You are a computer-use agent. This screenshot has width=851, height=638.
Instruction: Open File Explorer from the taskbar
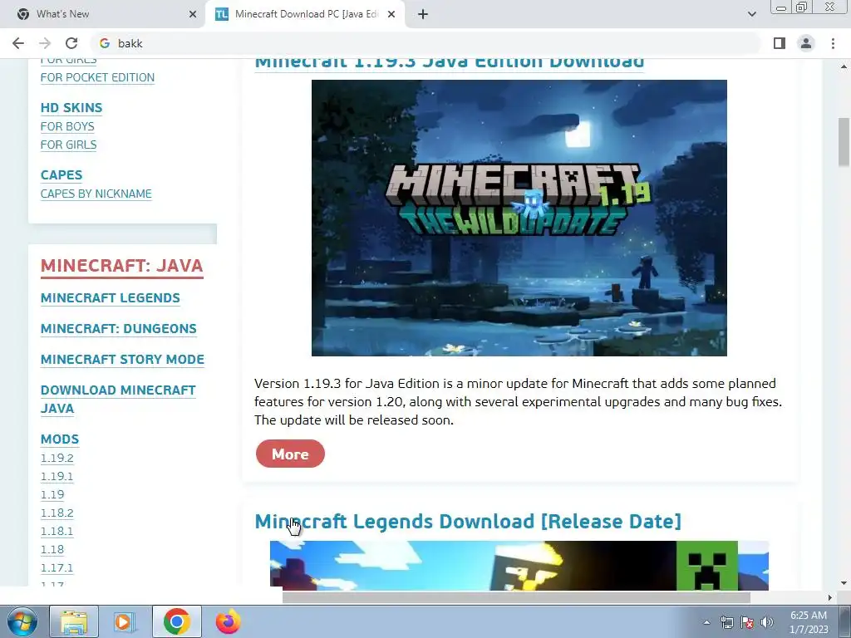(x=74, y=621)
